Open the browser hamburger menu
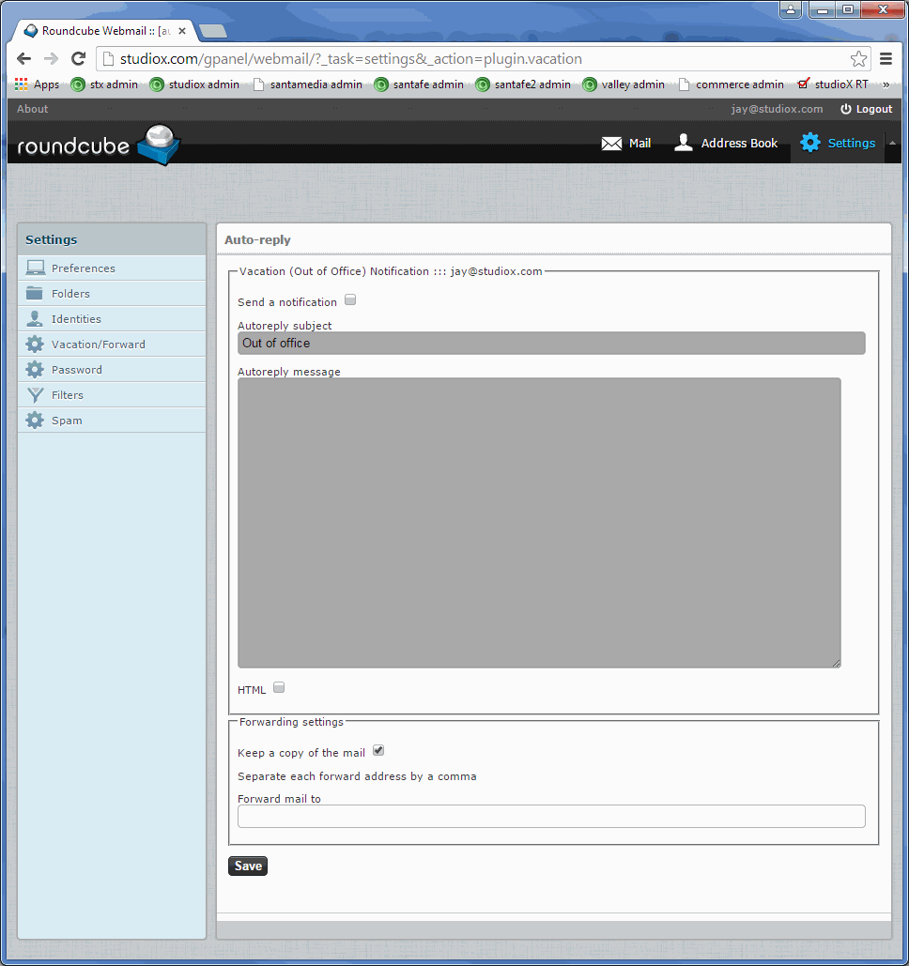Screen dimensions: 909x966 tap(886, 58)
